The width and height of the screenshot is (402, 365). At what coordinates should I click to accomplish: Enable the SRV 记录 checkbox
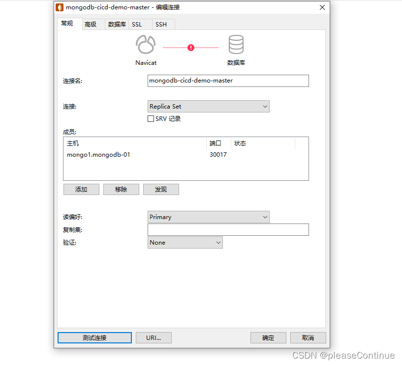(x=151, y=118)
